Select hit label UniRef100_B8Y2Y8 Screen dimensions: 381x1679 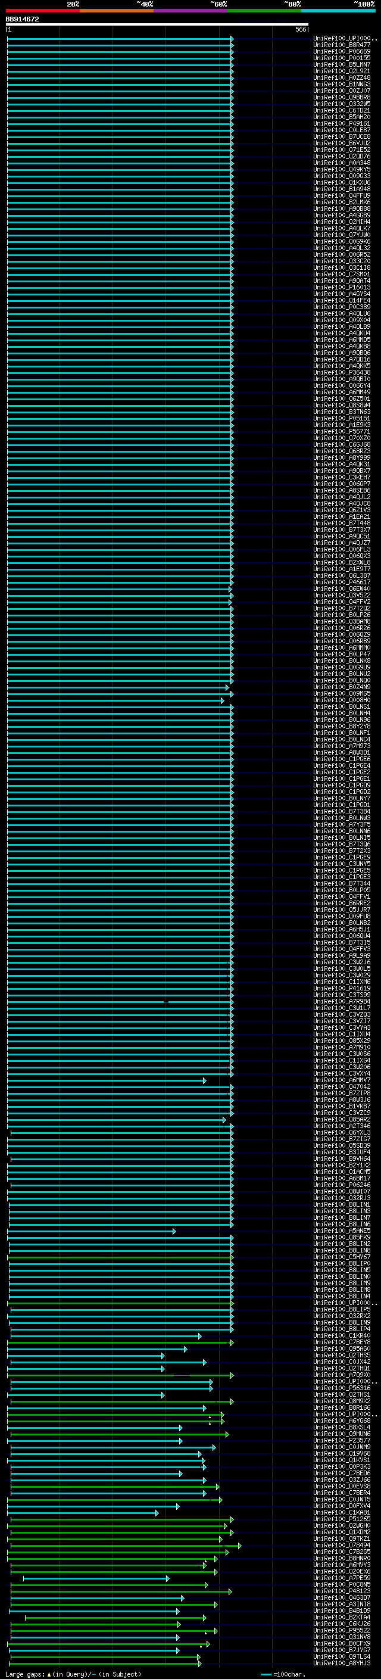[x=342, y=726]
